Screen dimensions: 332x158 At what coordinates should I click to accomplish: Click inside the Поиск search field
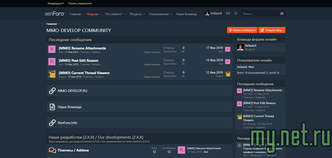pos(258,13)
